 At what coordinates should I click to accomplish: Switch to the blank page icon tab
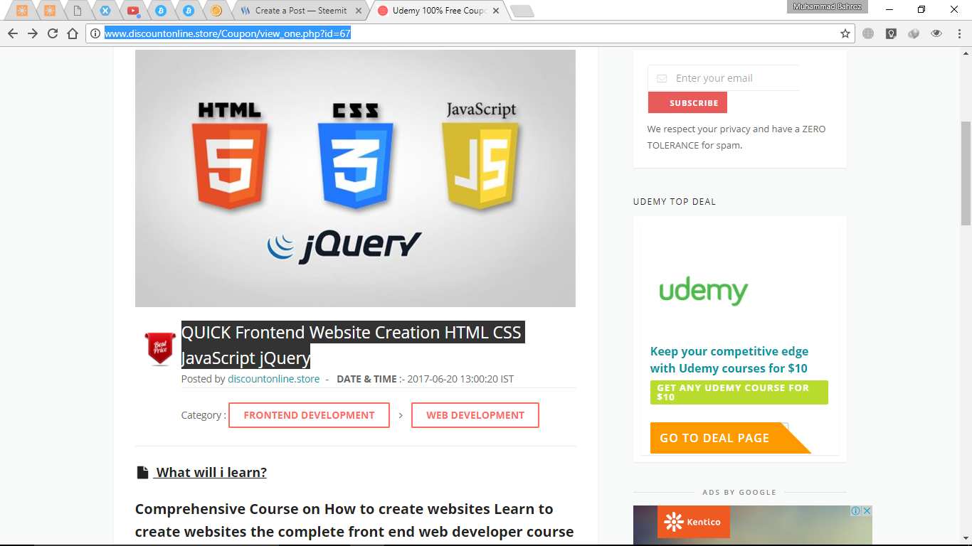[x=78, y=11]
